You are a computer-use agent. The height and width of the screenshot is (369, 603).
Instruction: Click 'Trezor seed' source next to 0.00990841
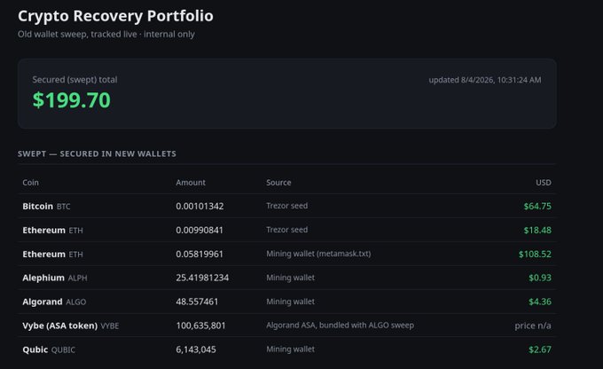tap(287, 230)
